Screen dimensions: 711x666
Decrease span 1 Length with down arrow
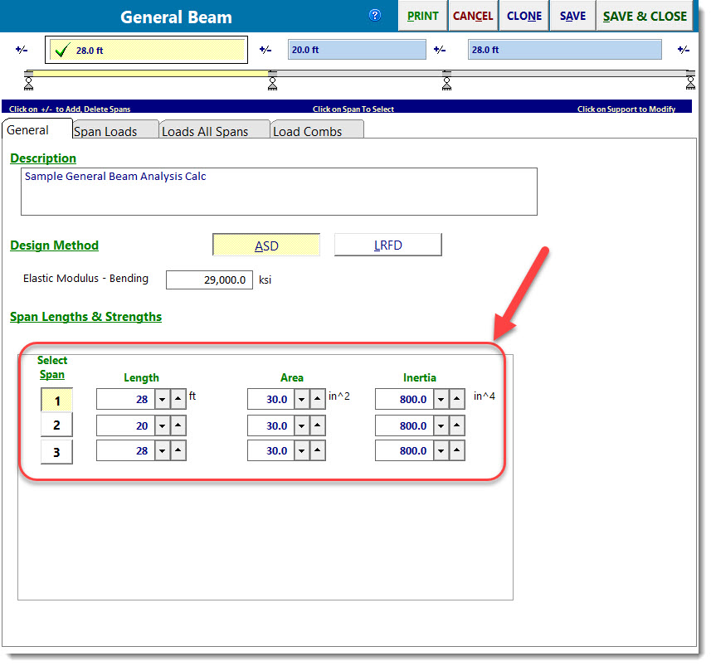click(163, 400)
